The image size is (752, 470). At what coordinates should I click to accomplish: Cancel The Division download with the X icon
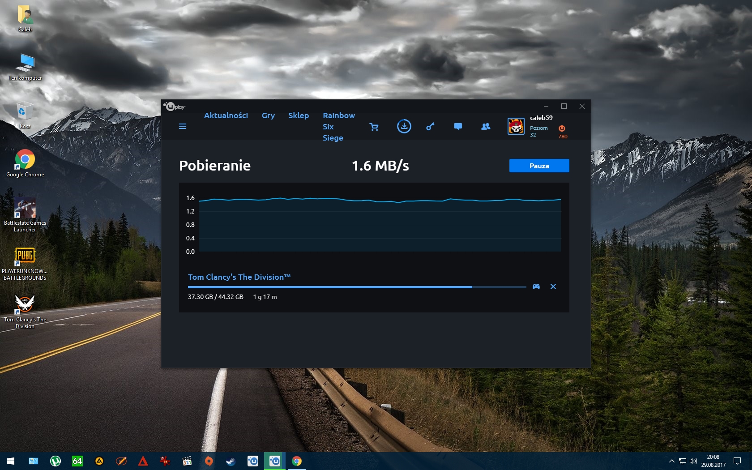pyautogui.click(x=553, y=286)
